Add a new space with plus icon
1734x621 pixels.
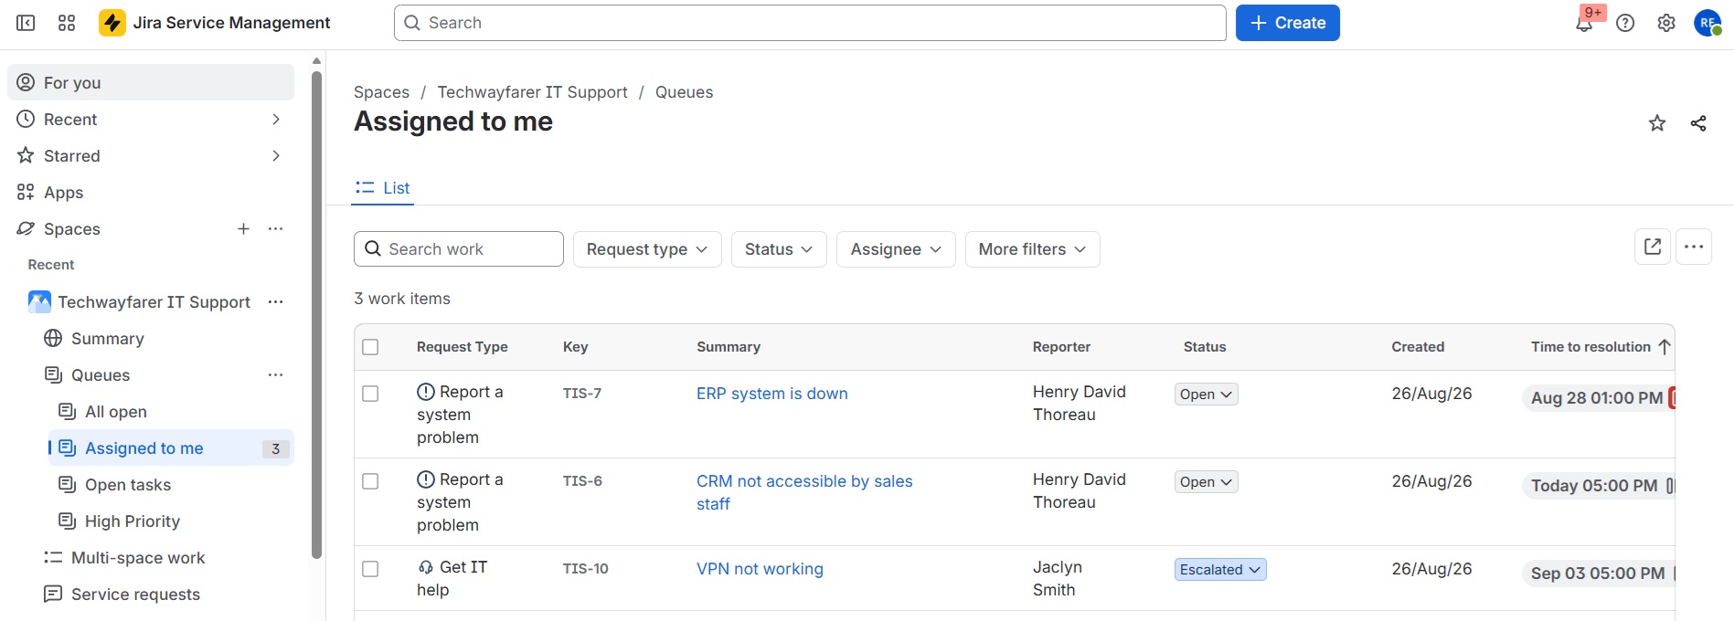pyautogui.click(x=243, y=229)
